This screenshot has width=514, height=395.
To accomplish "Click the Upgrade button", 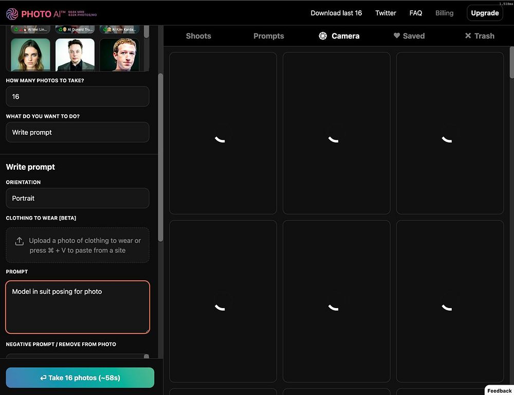I will tap(485, 13).
